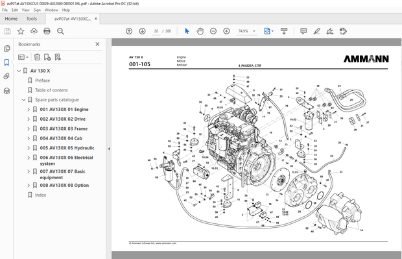Expand the 007 AV130X 07 Basic equipment bookmark

coord(29,171)
